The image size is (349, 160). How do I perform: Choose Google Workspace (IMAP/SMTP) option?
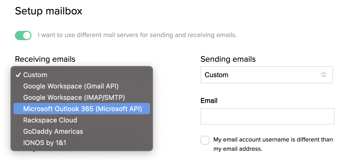pos(81,97)
